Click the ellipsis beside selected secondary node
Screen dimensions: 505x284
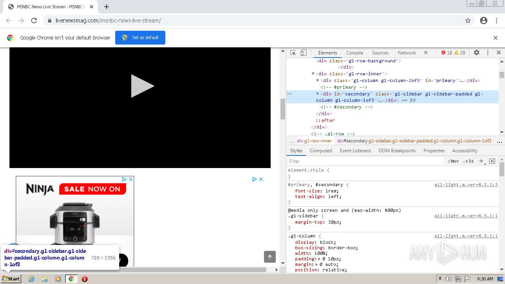(289, 94)
